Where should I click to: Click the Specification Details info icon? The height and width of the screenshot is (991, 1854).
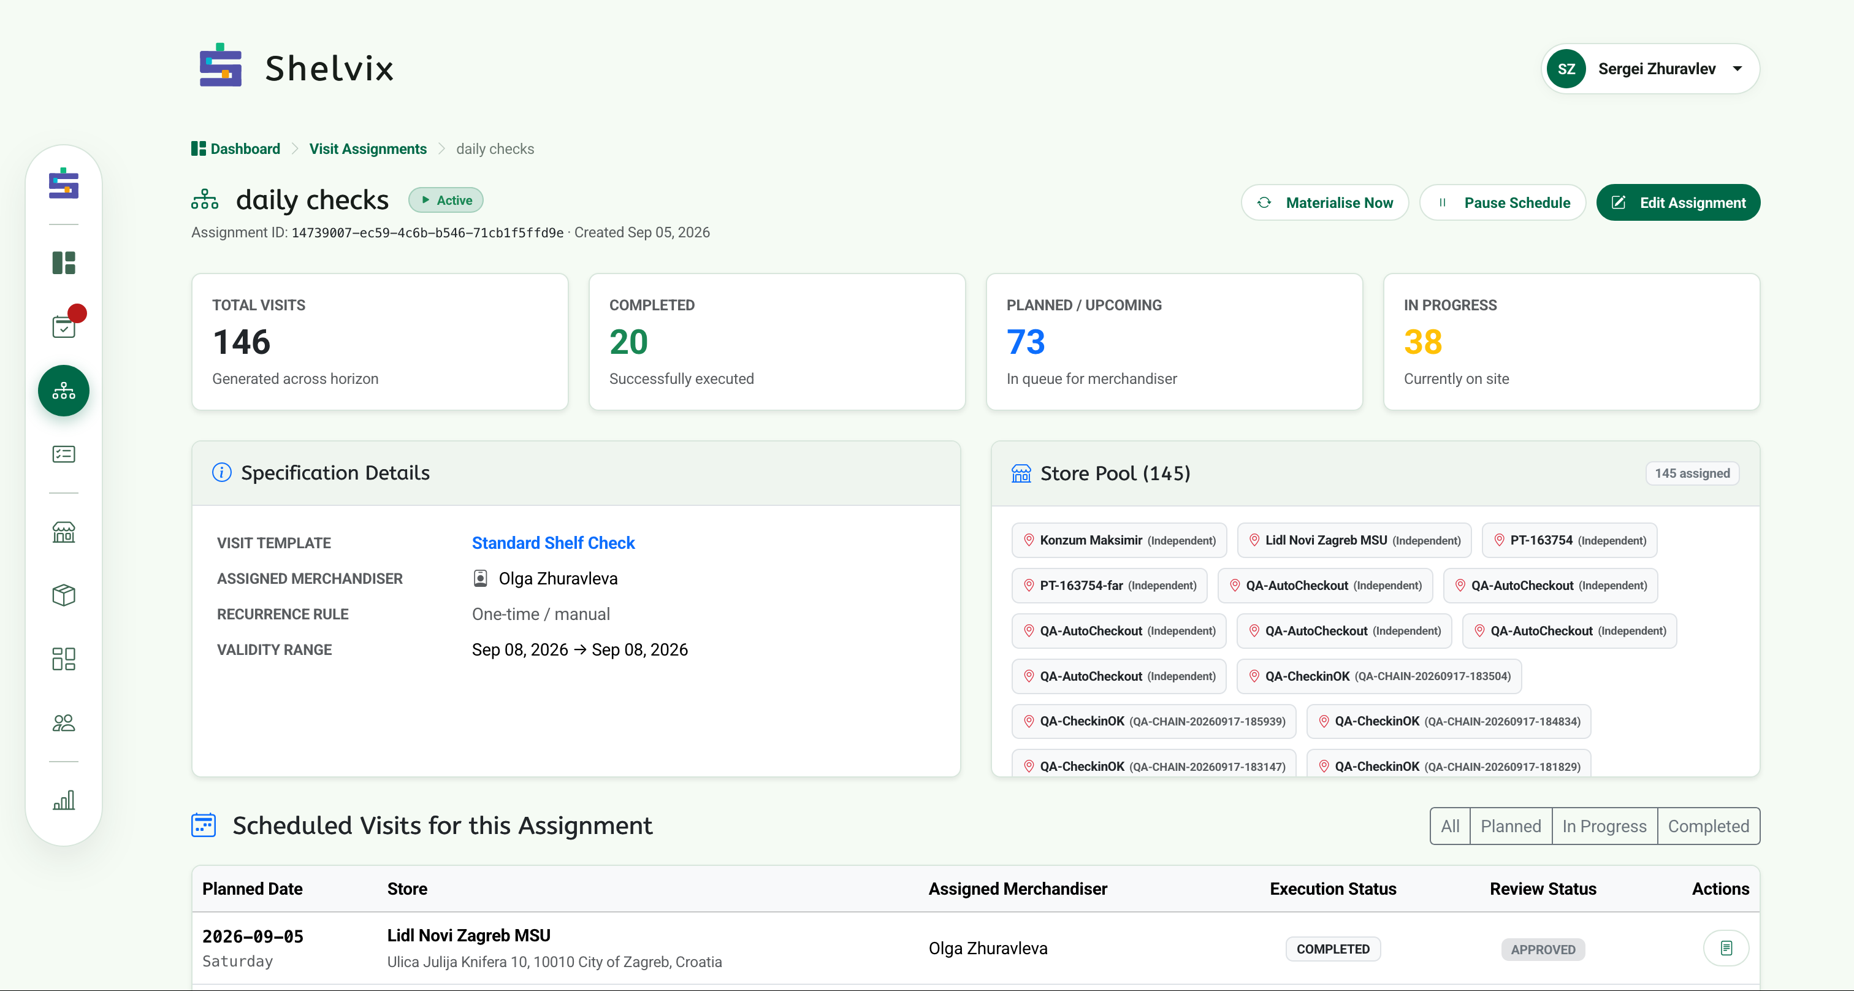(222, 473)
